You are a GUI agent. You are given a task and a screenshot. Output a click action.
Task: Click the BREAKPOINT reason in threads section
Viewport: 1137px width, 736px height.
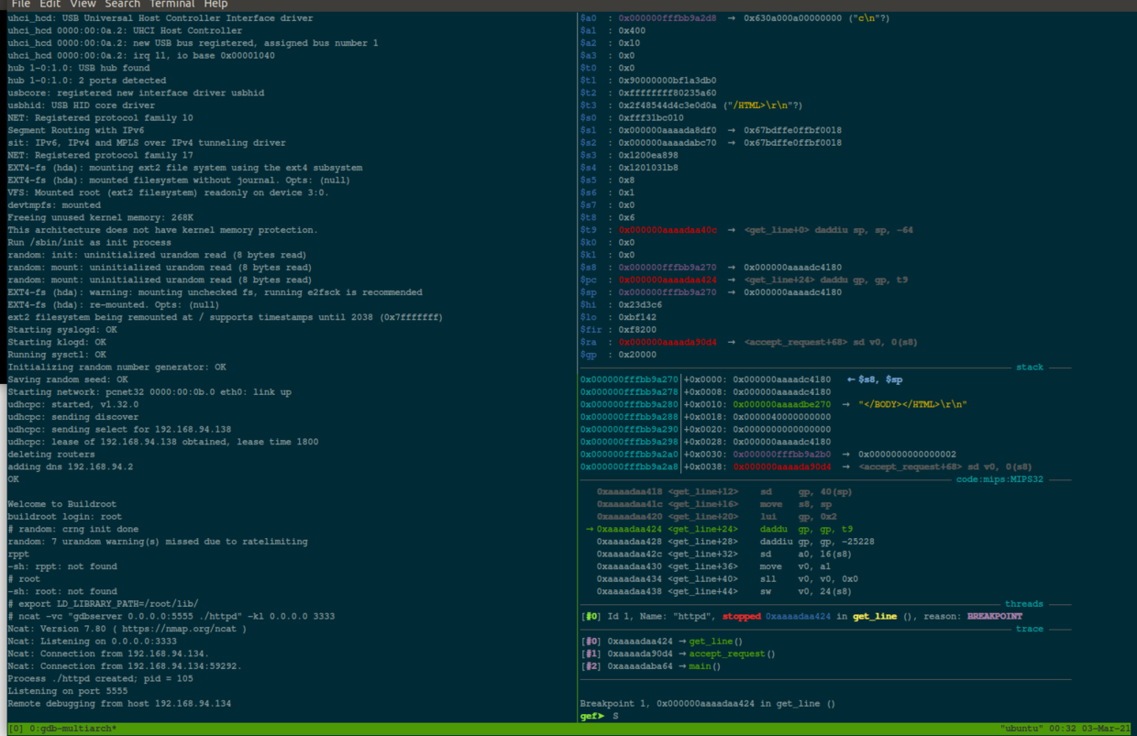(x=995, y=617)
